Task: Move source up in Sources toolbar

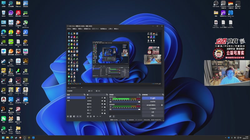Action: point(97,116)
